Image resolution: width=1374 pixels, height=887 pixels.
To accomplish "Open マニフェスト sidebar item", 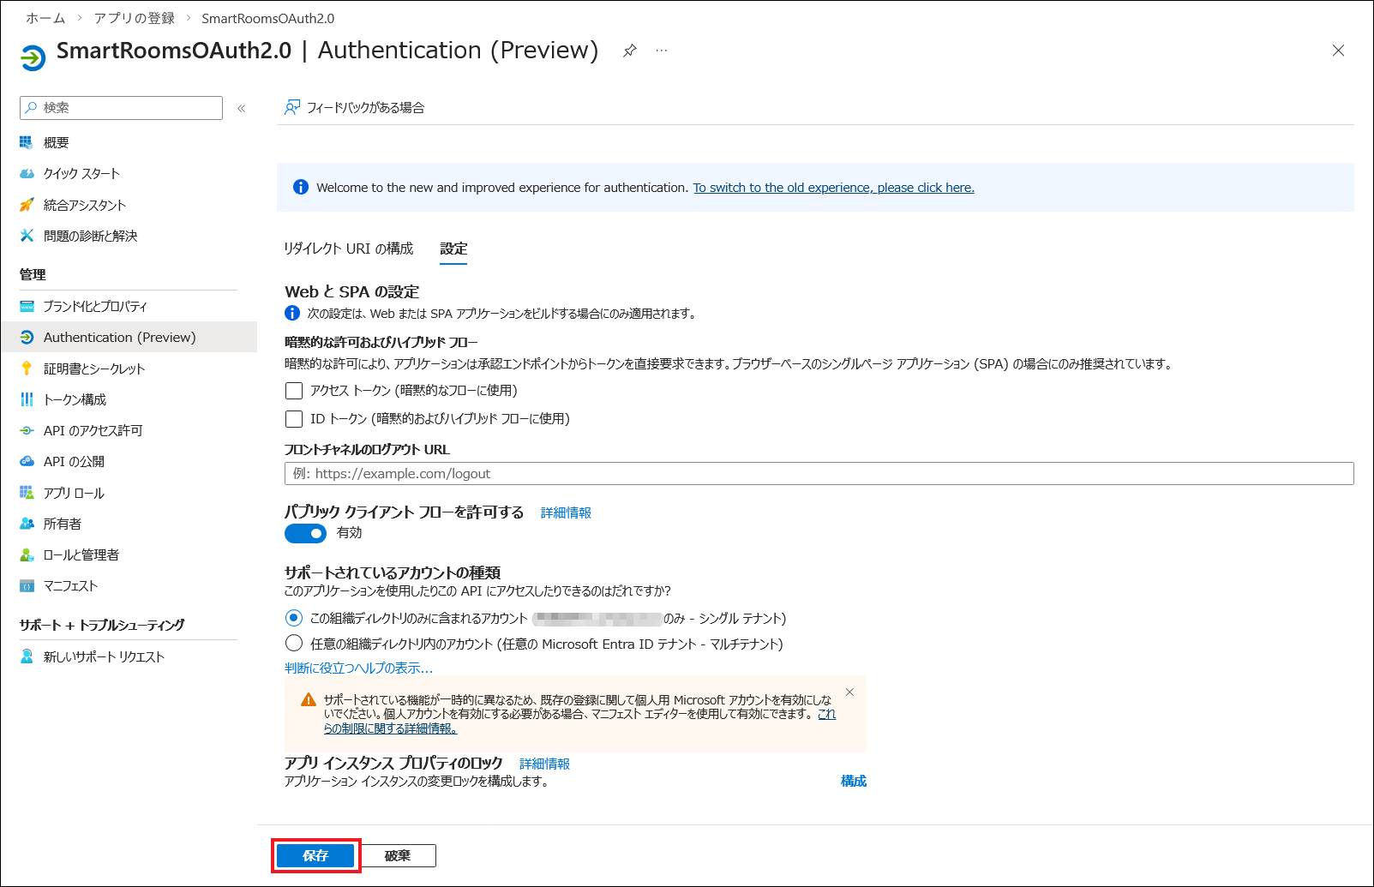I will point(70,586).
